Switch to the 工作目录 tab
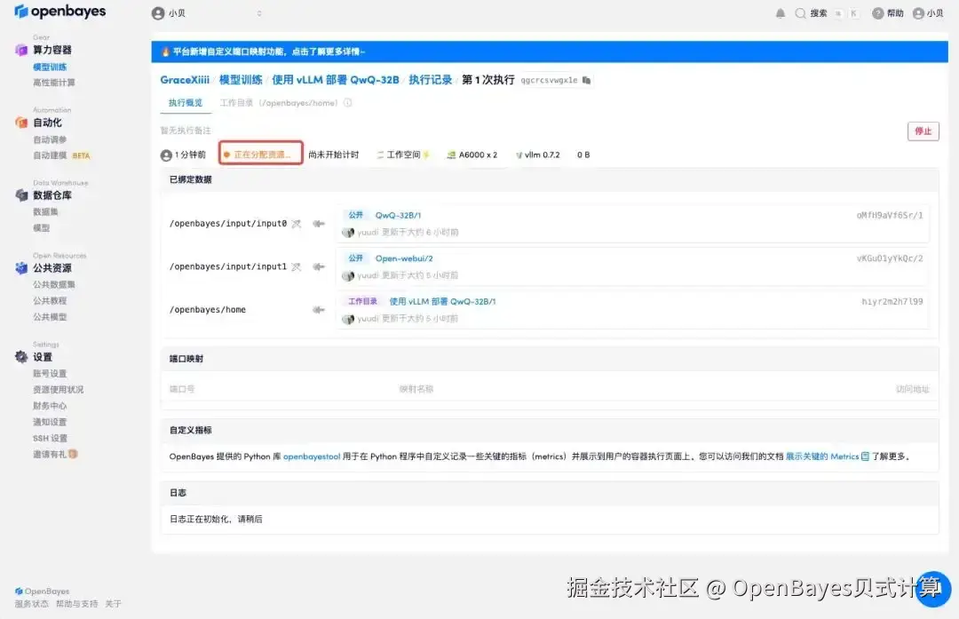The height and width of the screenshot is (619, 959). click(278, 103)
